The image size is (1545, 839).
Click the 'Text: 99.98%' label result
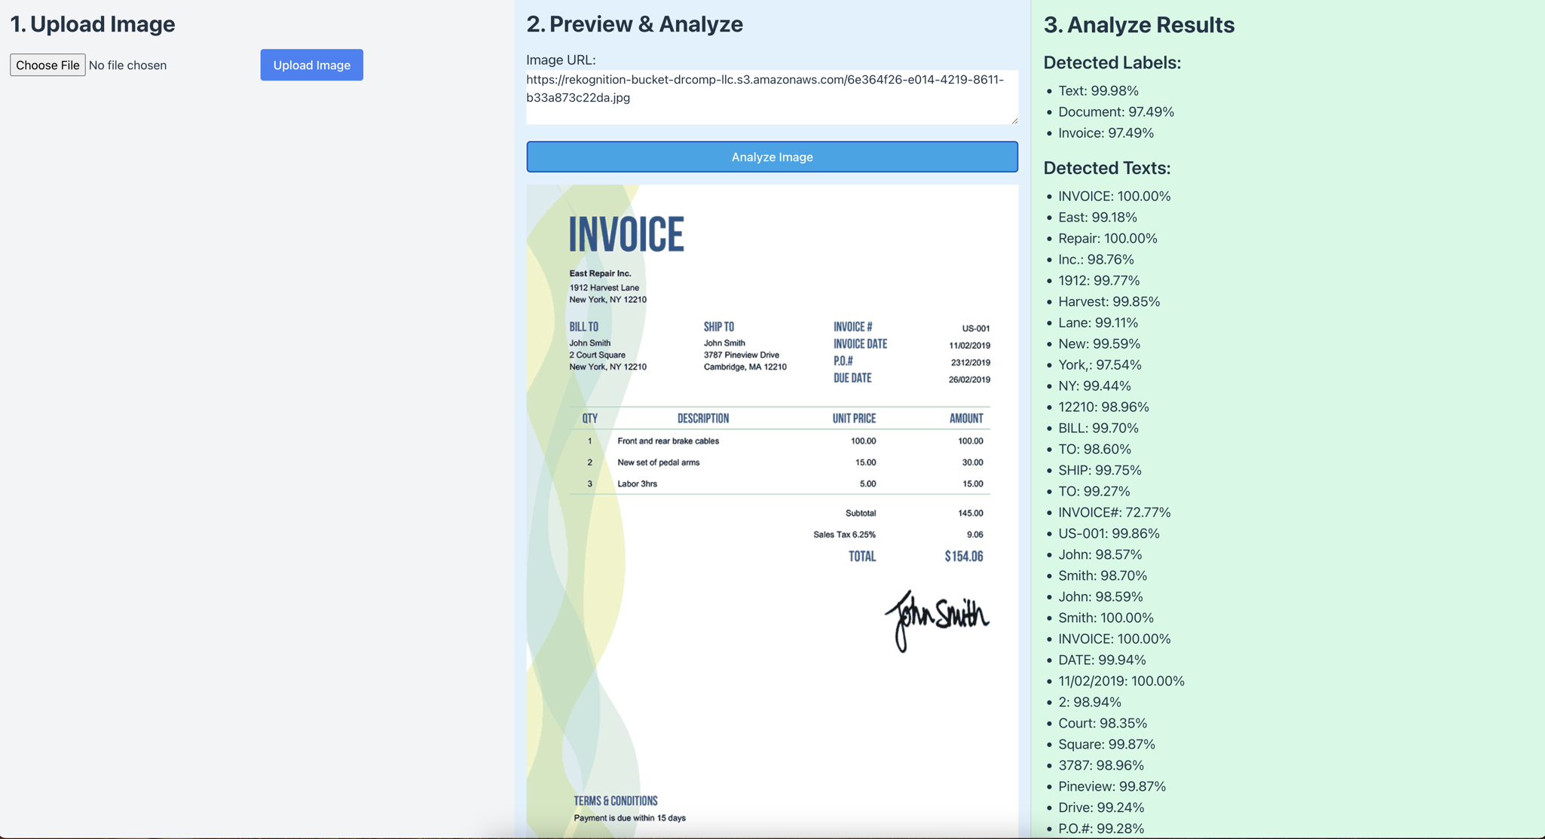pyautogui.click(x=1098, y=90)
